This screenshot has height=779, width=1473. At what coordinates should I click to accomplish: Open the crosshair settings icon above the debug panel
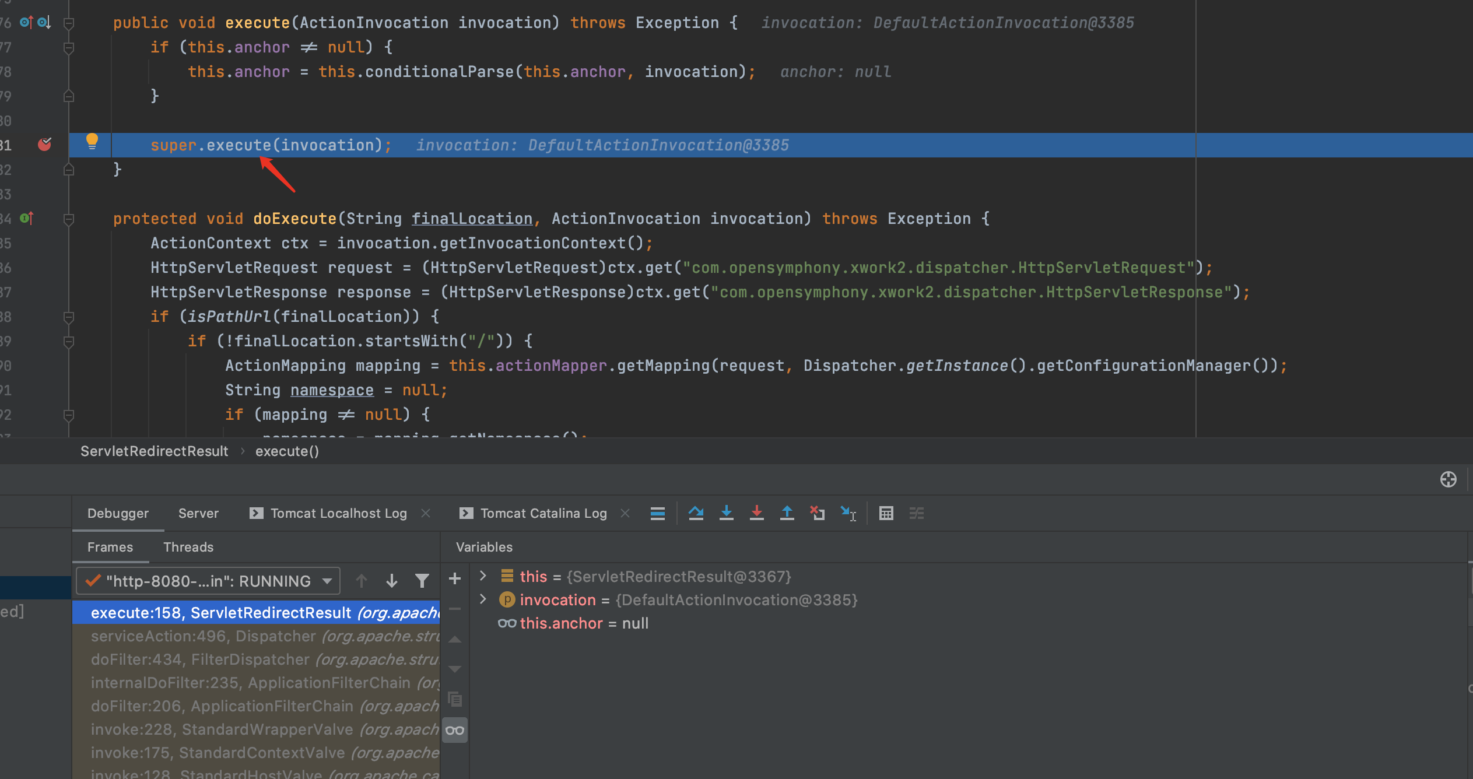point(1448,479)
